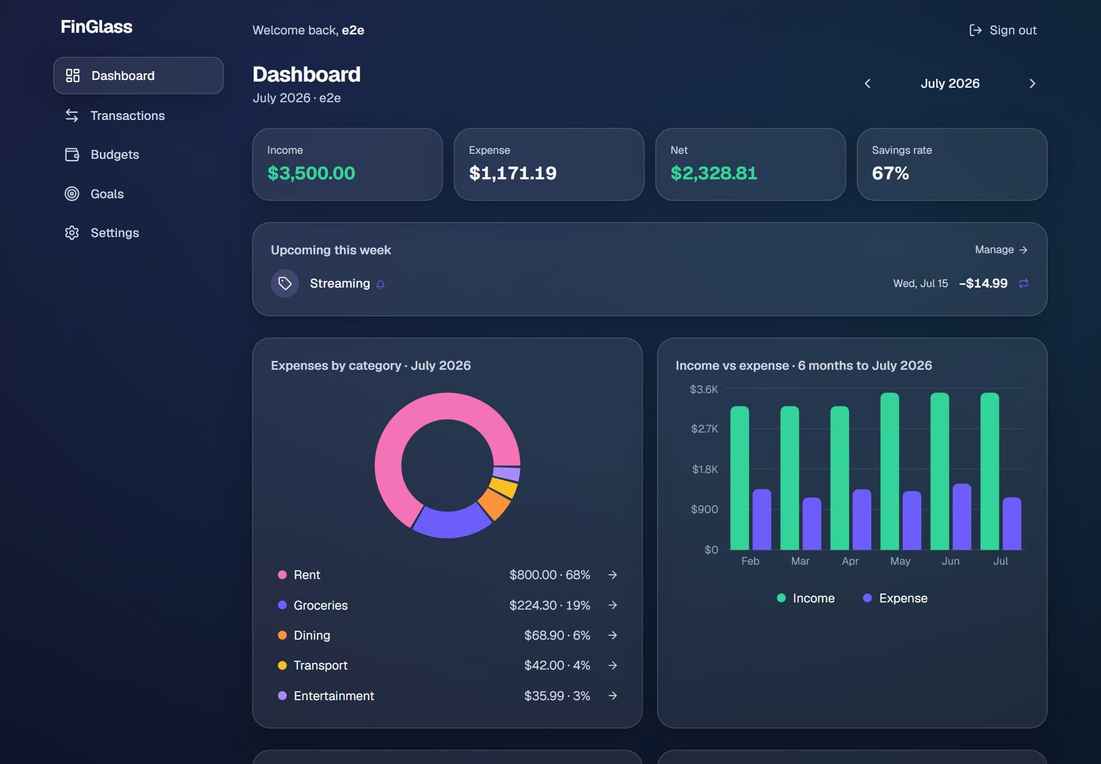Click the -$14.99 streaming amount
The width and height of the screenshot is (1101, 764).
983,283
